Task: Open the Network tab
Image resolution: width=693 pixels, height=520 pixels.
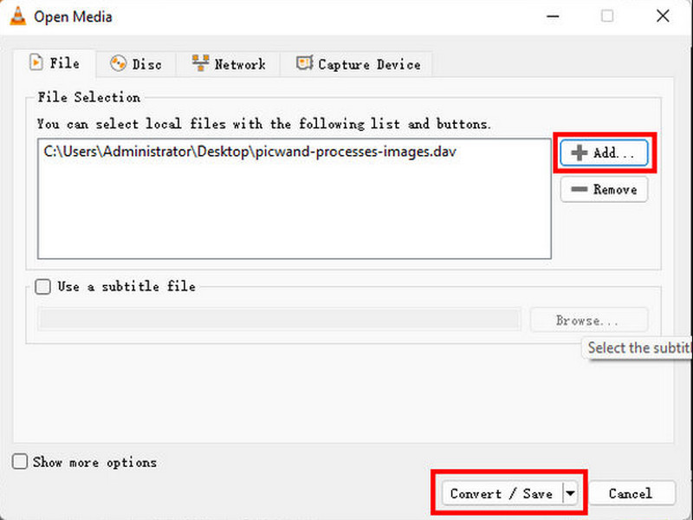Action: point(229,63)
